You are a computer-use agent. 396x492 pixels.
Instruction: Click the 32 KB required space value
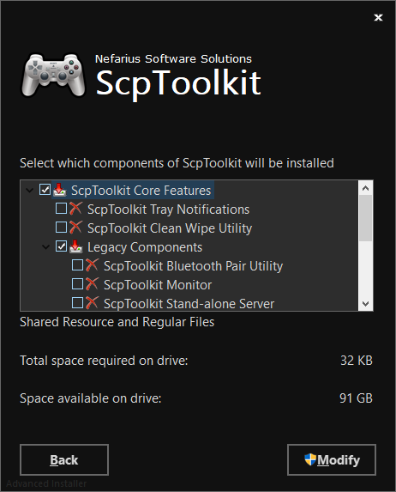(x=357, y=361)
